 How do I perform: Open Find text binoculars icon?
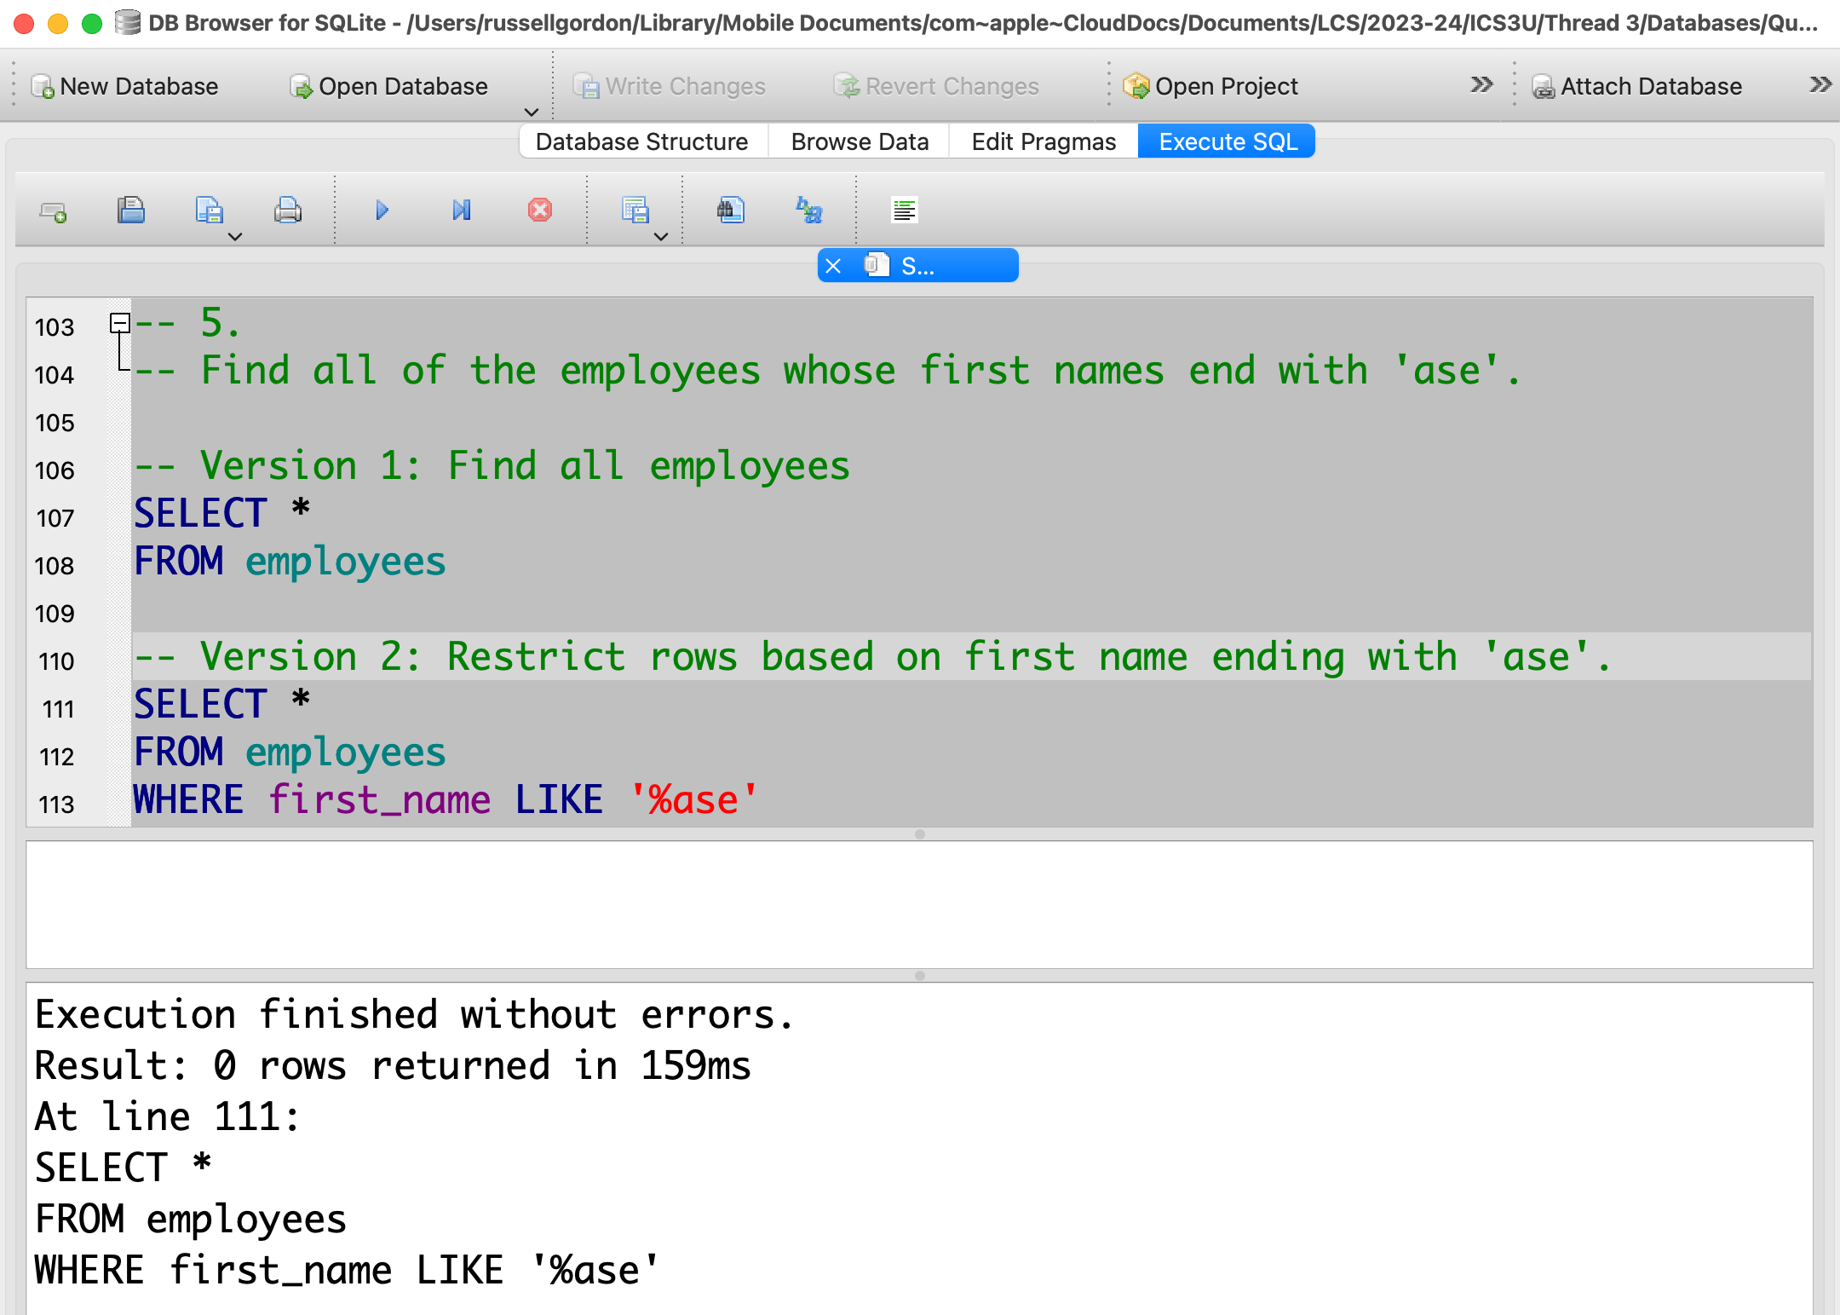pyautogui.click(x=730, y=211)
